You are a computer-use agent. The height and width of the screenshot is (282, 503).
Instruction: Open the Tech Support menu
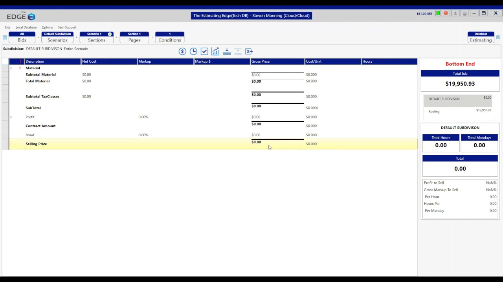click(x=67, y=27)
